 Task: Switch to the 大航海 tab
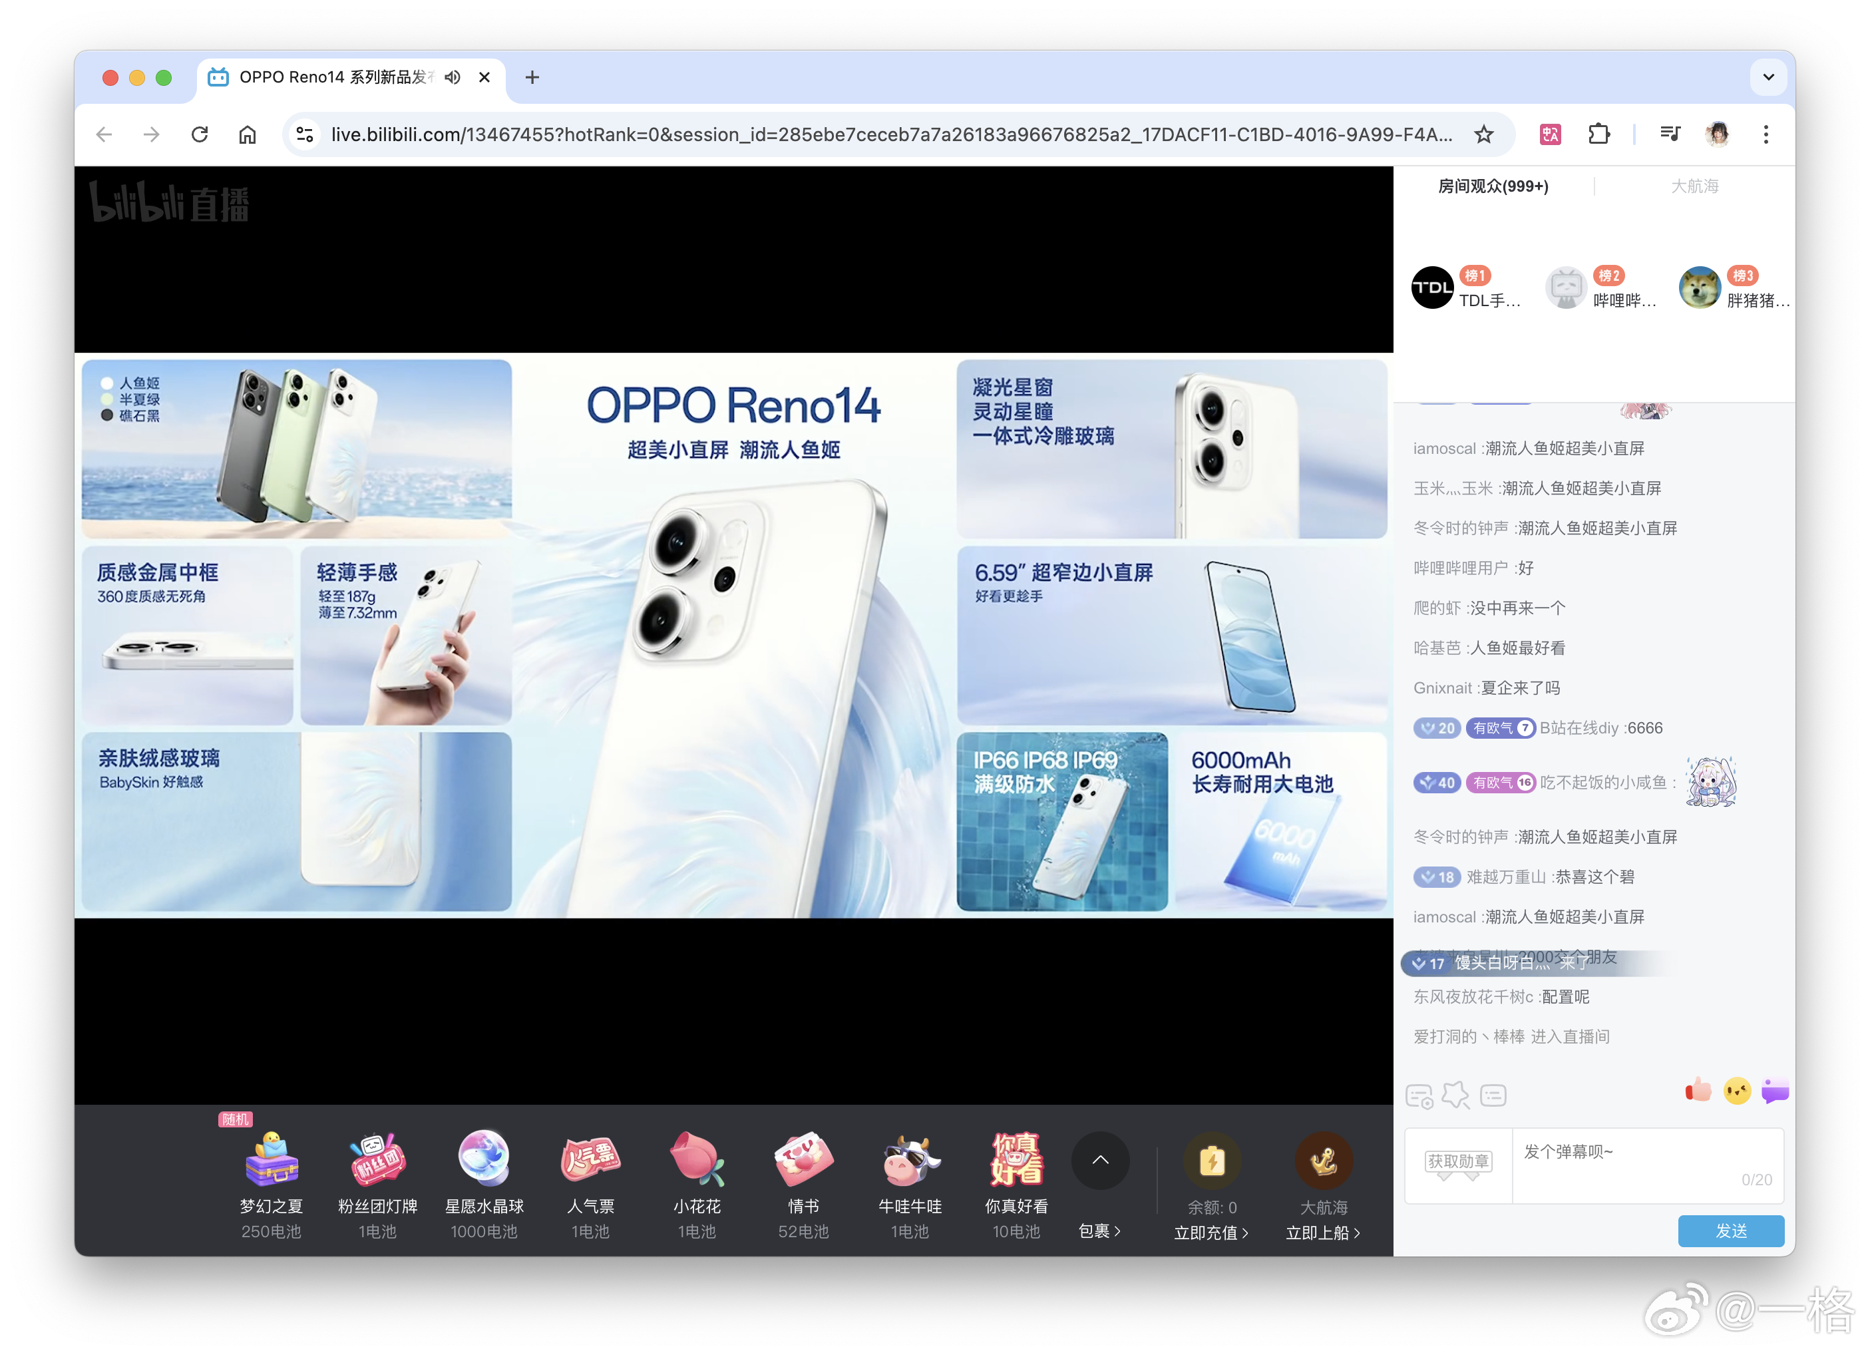(1694, 186)
